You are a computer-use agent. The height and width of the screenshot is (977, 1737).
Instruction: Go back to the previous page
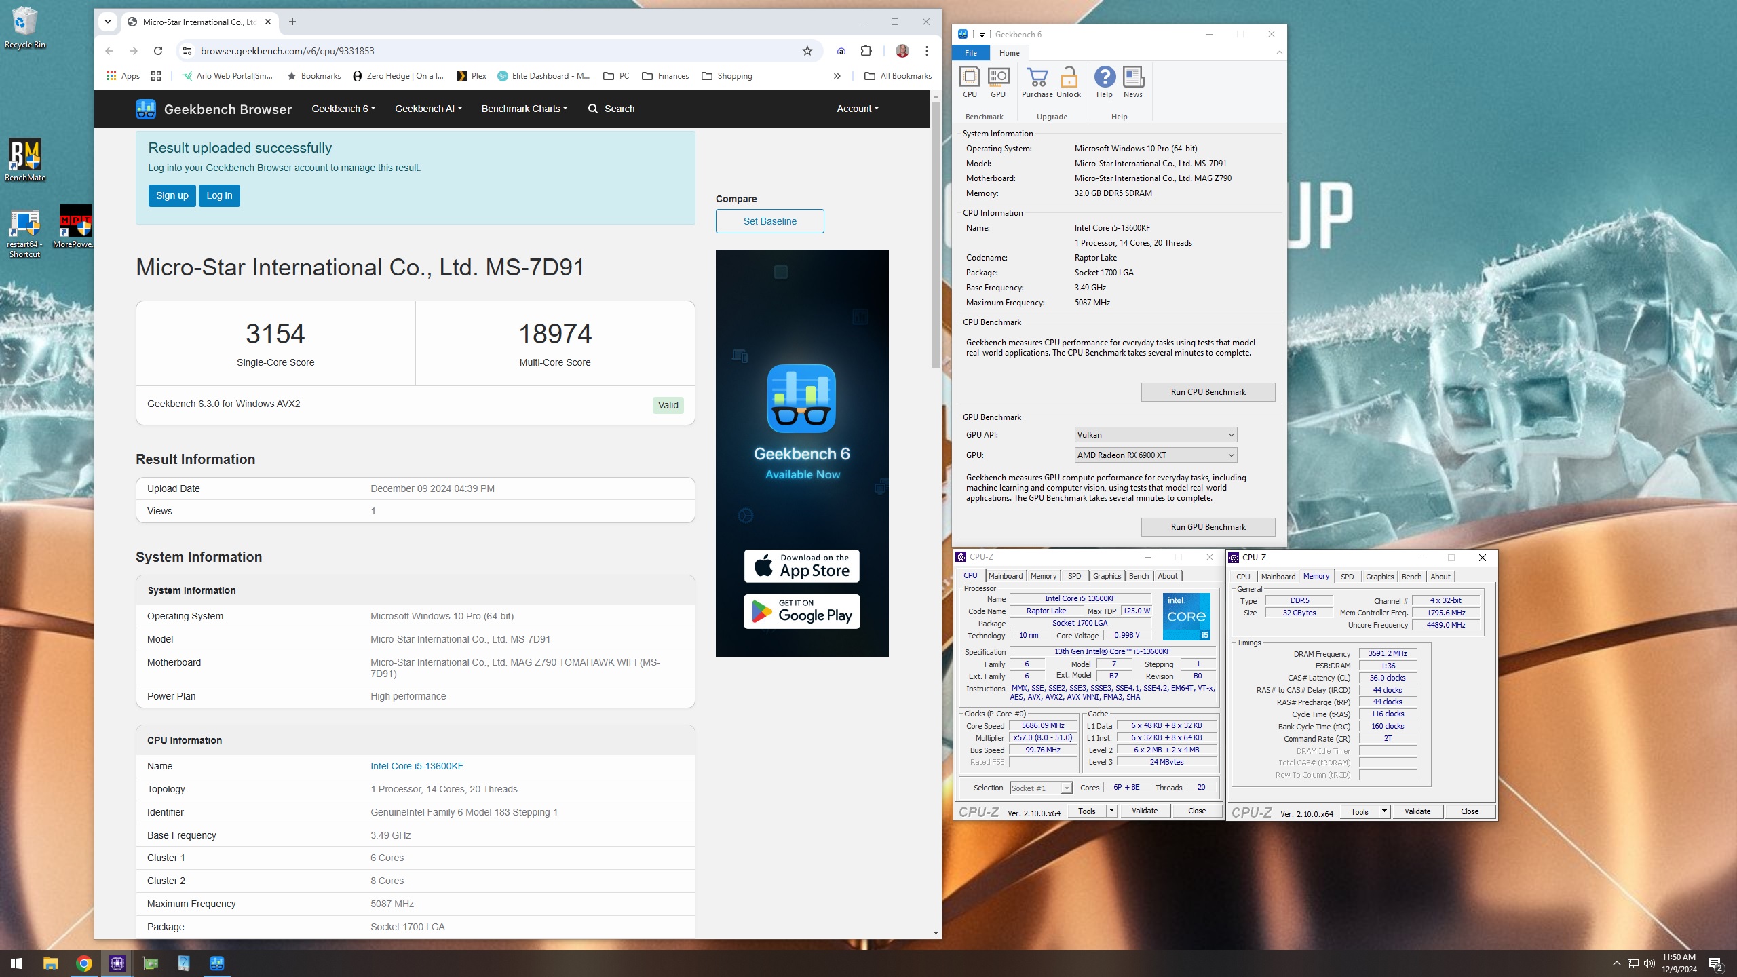tap(109, 51)
